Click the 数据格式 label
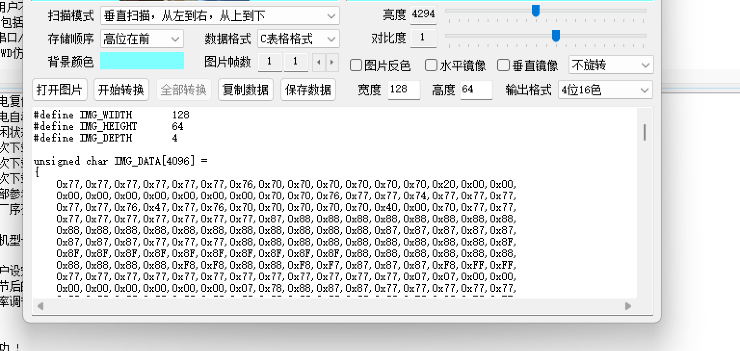740x351 pixels. point(228,39)
